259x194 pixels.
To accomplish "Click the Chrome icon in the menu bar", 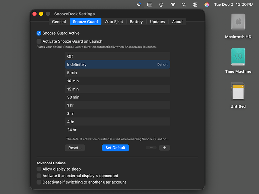I will tap(207, 4).
